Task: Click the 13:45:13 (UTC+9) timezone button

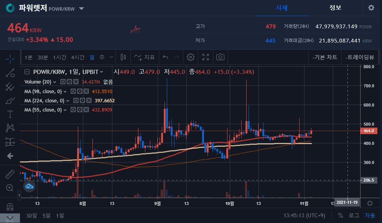Action: [x=304, y=215]
